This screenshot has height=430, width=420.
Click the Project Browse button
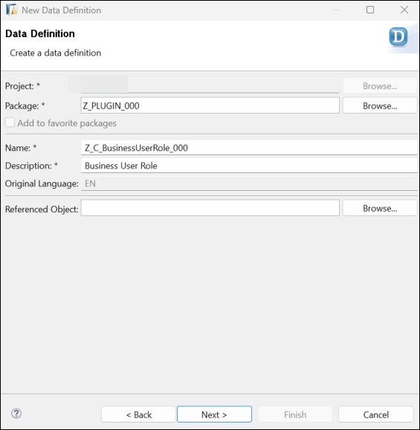(380, 86)
